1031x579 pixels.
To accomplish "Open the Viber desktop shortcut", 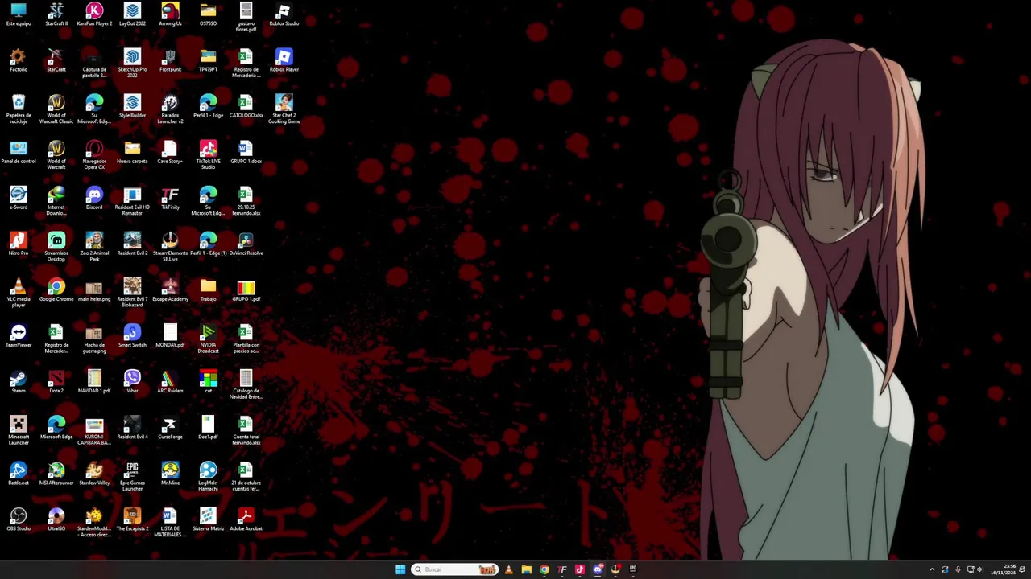I will [x=132, y=381].
